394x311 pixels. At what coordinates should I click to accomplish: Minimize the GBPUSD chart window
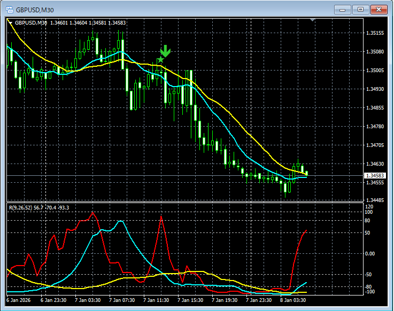[342, 10]
